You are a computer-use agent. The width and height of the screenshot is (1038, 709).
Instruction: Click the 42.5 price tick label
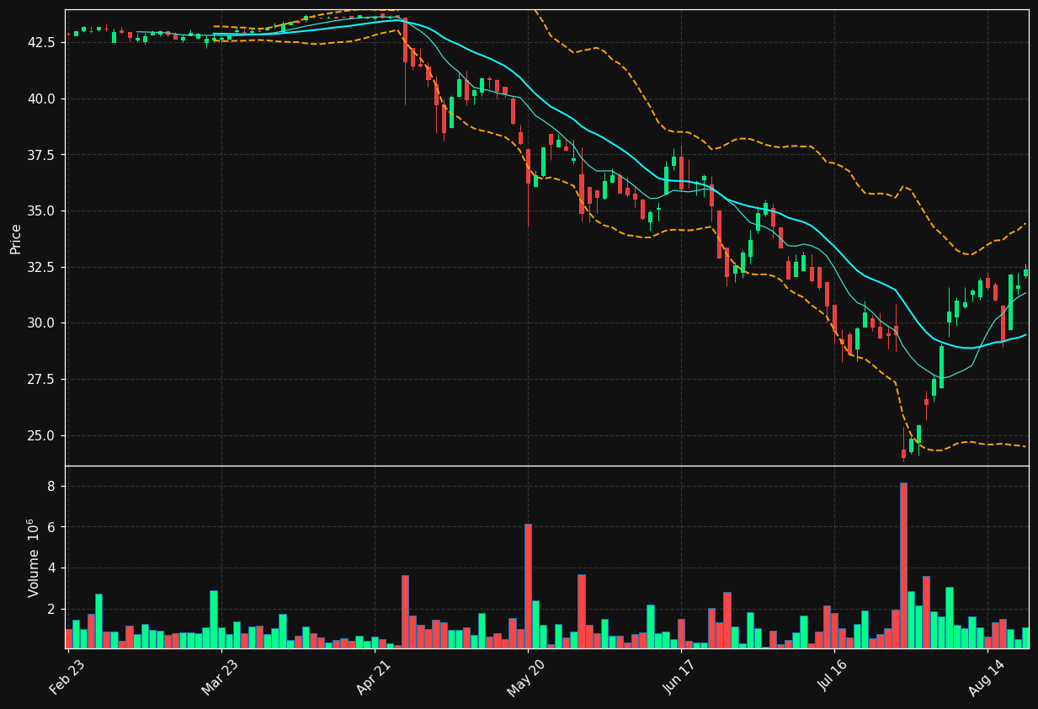pos(41,42)
